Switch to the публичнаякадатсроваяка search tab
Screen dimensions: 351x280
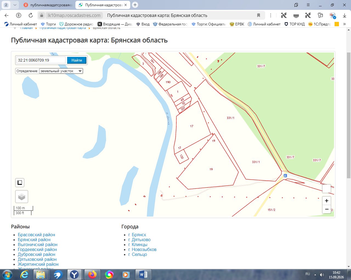[x=48, y=5]
